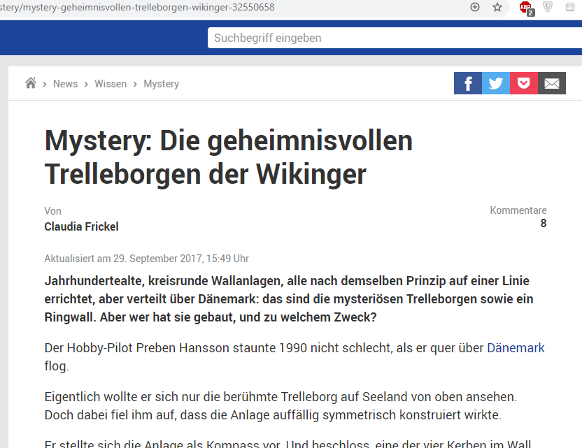Open the Adblock Plus extension
The width and height of the screenshot is (582, 448).
pos(525,8)
